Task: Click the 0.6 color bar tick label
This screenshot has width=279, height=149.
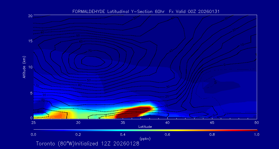Action: [x=167, y=135]
